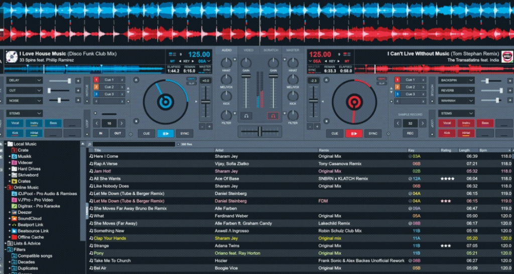Screen dimensions: 514x274
Task: Click loop IN button on left deck
Action: 100,133
